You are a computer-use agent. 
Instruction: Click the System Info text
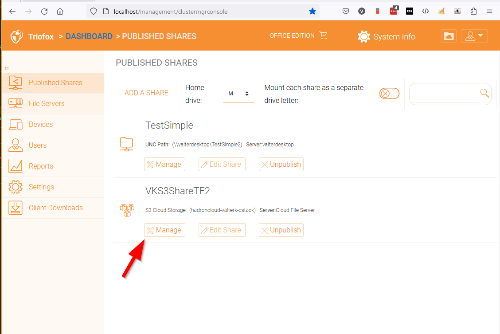394,37
